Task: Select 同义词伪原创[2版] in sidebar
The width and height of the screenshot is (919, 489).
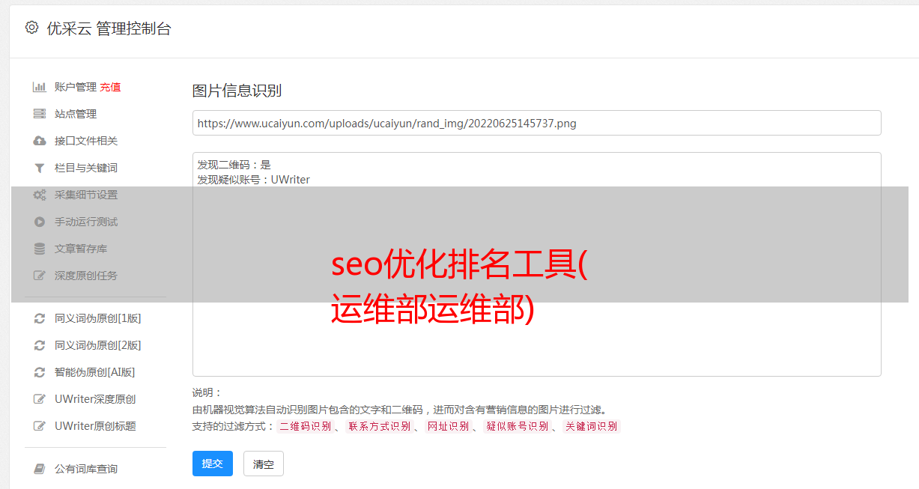Action: 98,345
